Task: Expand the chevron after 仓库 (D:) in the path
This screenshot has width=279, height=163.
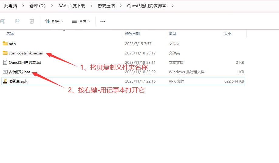Action: point(52,6)
